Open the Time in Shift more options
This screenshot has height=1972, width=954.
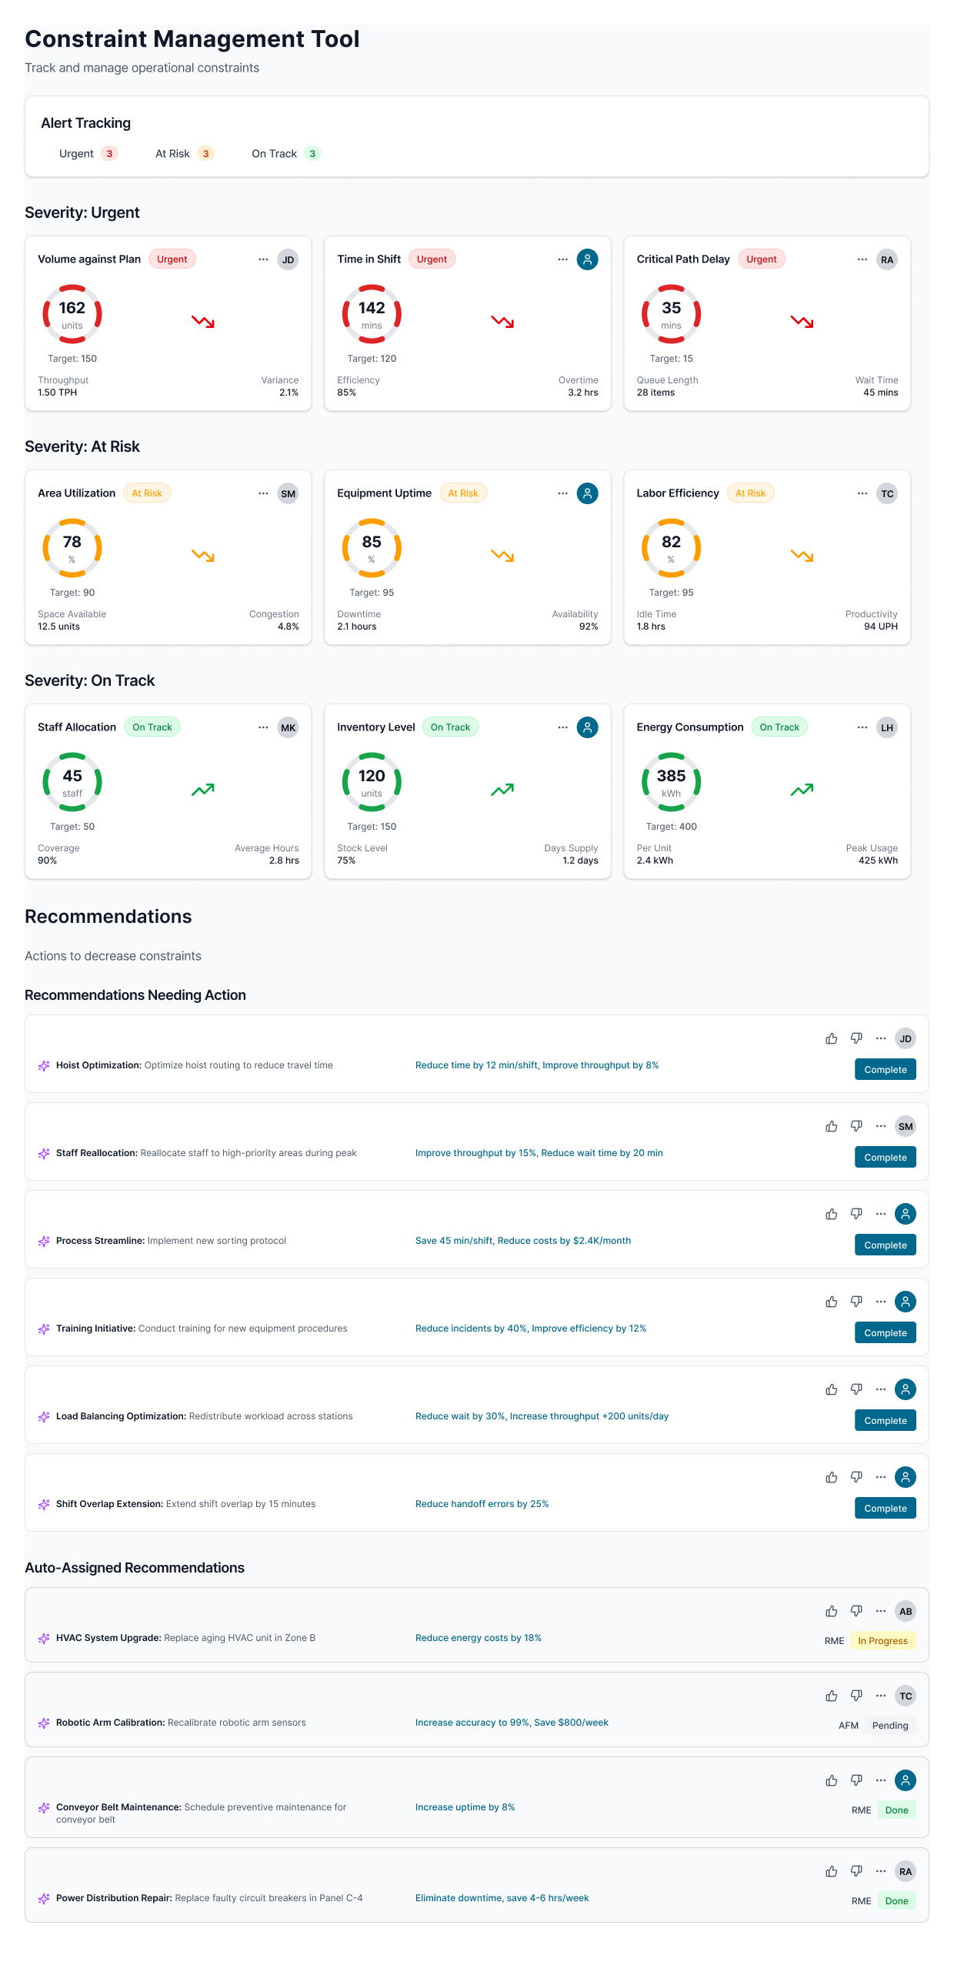point(562,259)
